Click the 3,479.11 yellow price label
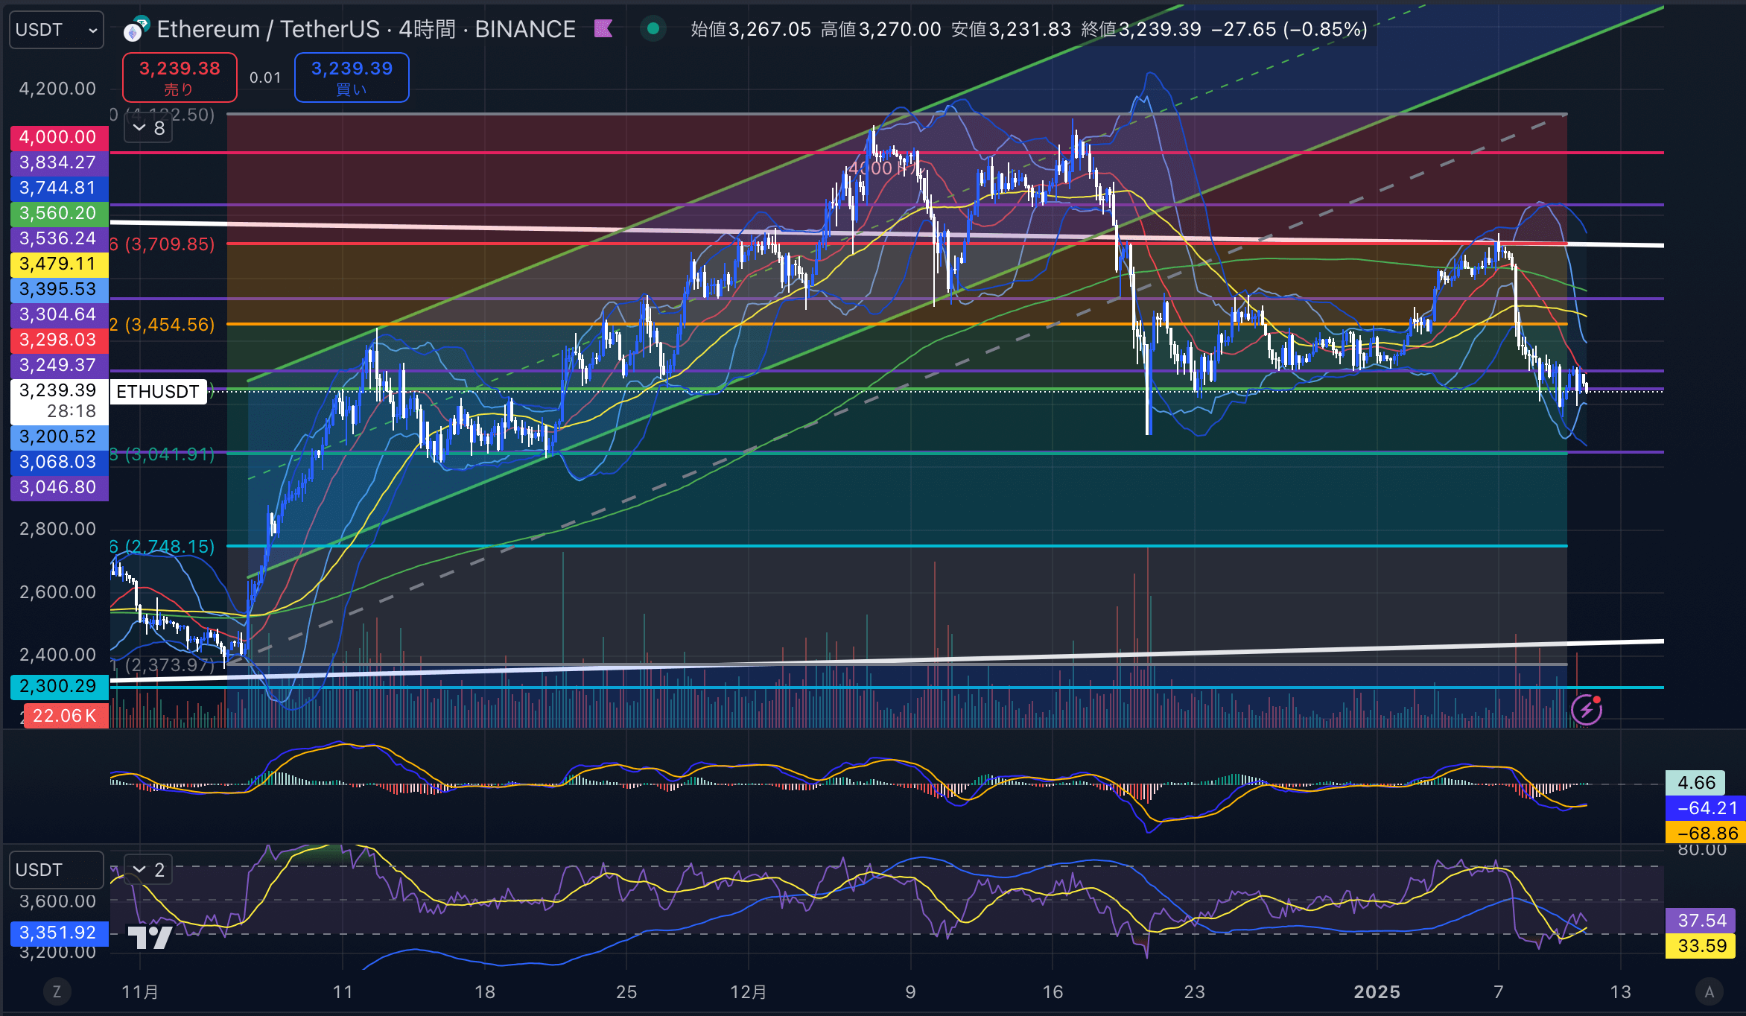Viewport: 1746px width, 1016px height. pyautogui.click(x=60, y=264)
